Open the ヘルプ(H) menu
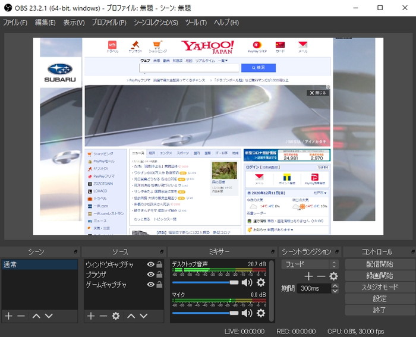Image resolution: width=416 pixels, height=337 pixels. pos(226,23)
